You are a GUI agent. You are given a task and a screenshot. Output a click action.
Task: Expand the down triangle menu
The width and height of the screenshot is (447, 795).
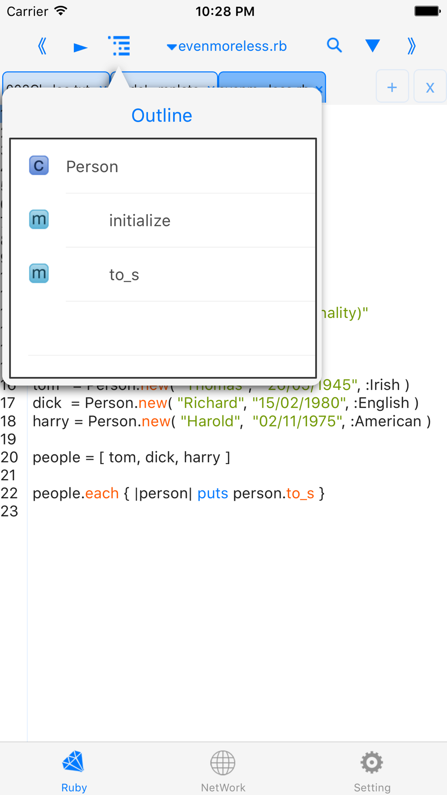coord(372,46)
